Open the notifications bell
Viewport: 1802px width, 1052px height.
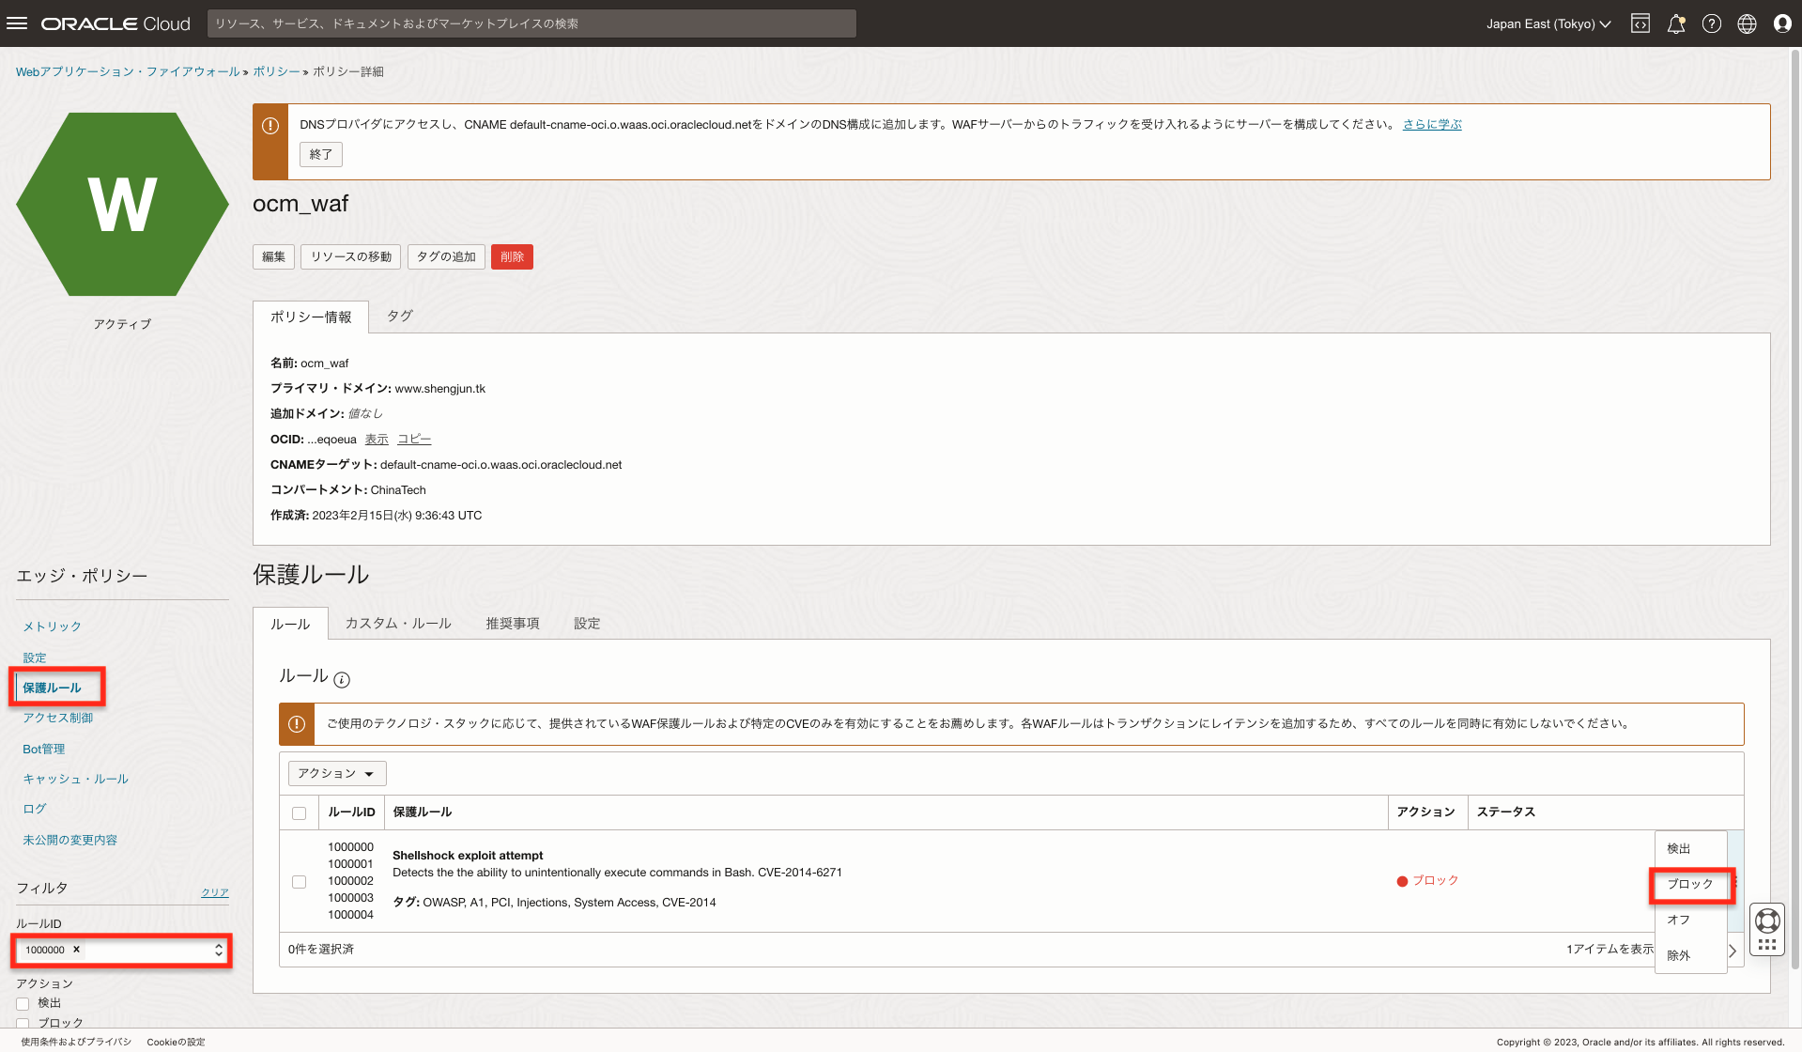1676,23
